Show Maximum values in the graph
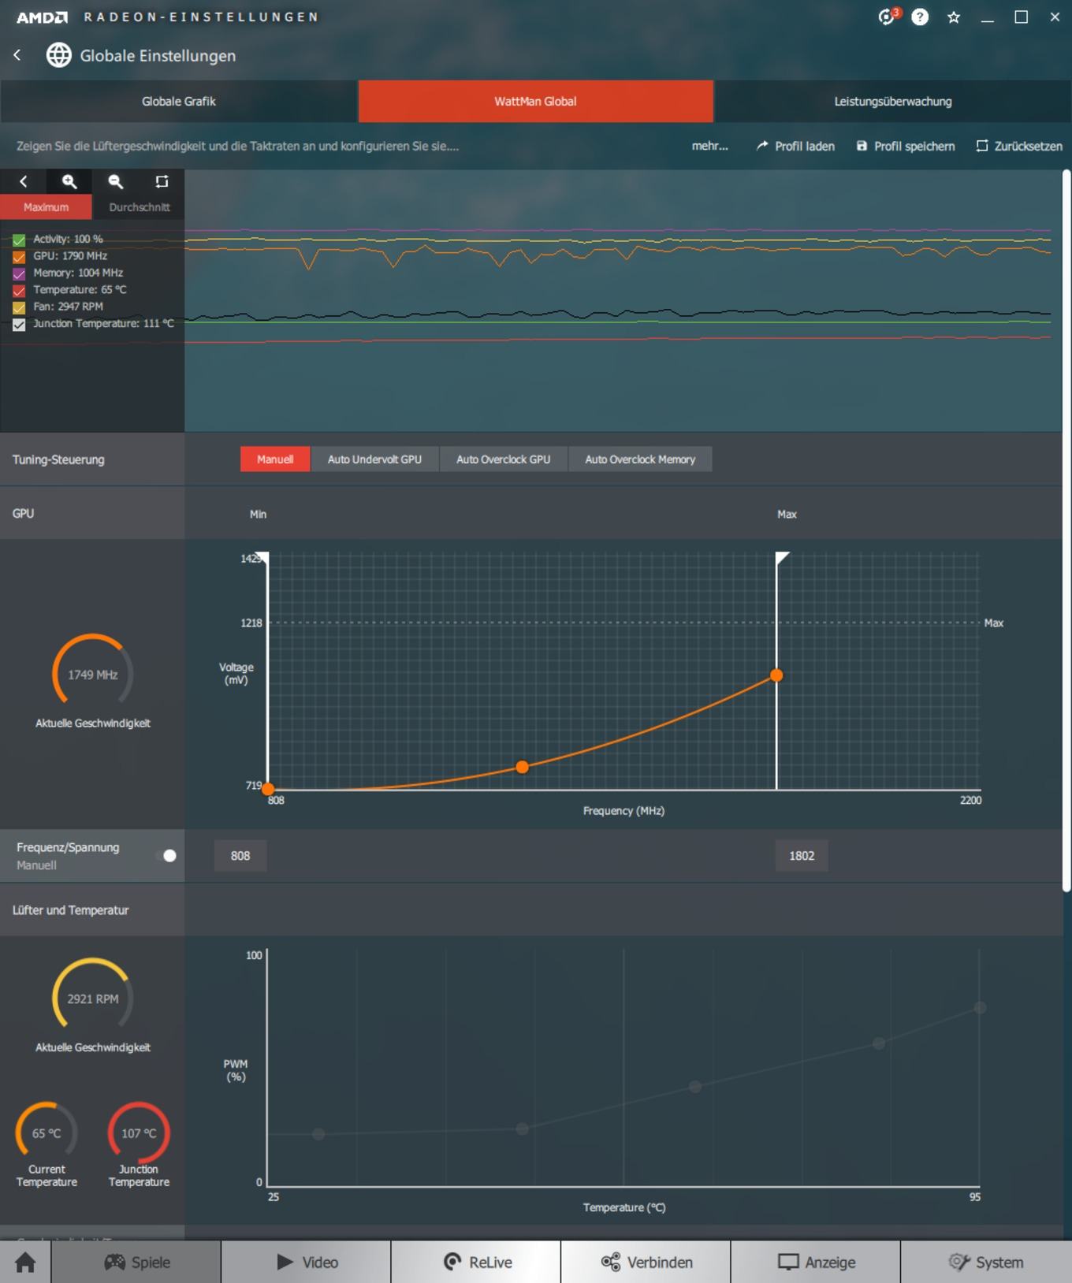 coord(46,207)
